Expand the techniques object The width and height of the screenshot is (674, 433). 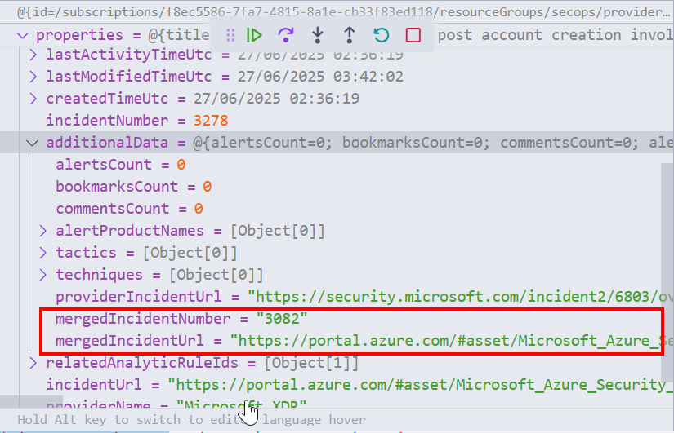pos(43,275)
